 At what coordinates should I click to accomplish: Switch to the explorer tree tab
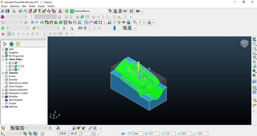click(5, 44)
